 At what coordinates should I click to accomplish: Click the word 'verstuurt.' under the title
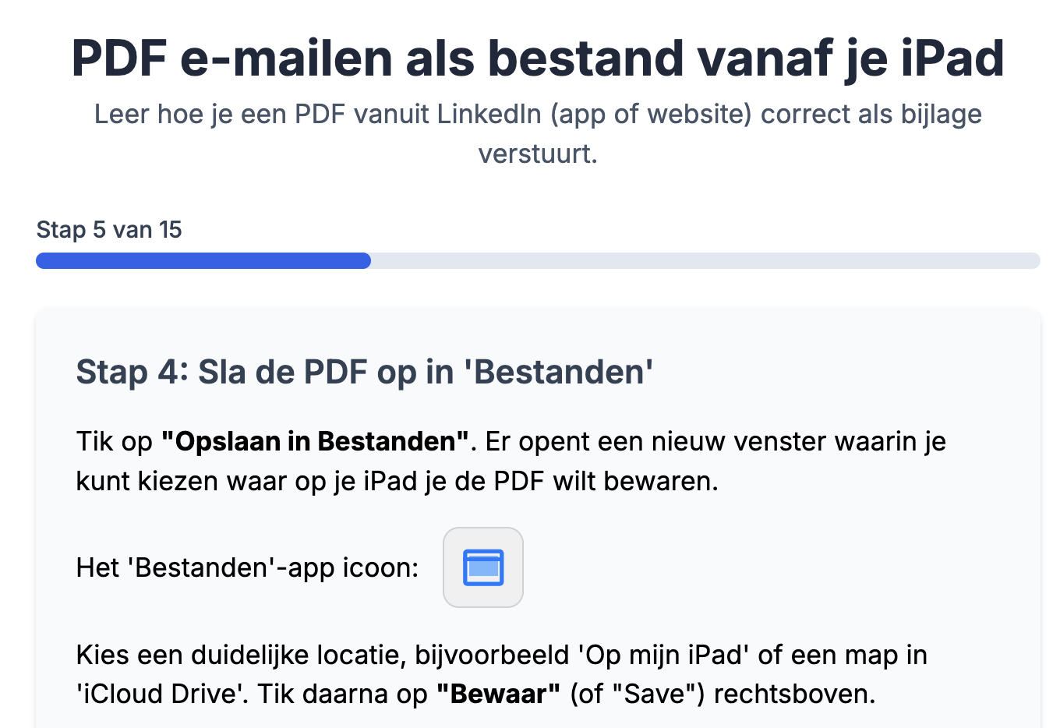click(x=538, y=154)
